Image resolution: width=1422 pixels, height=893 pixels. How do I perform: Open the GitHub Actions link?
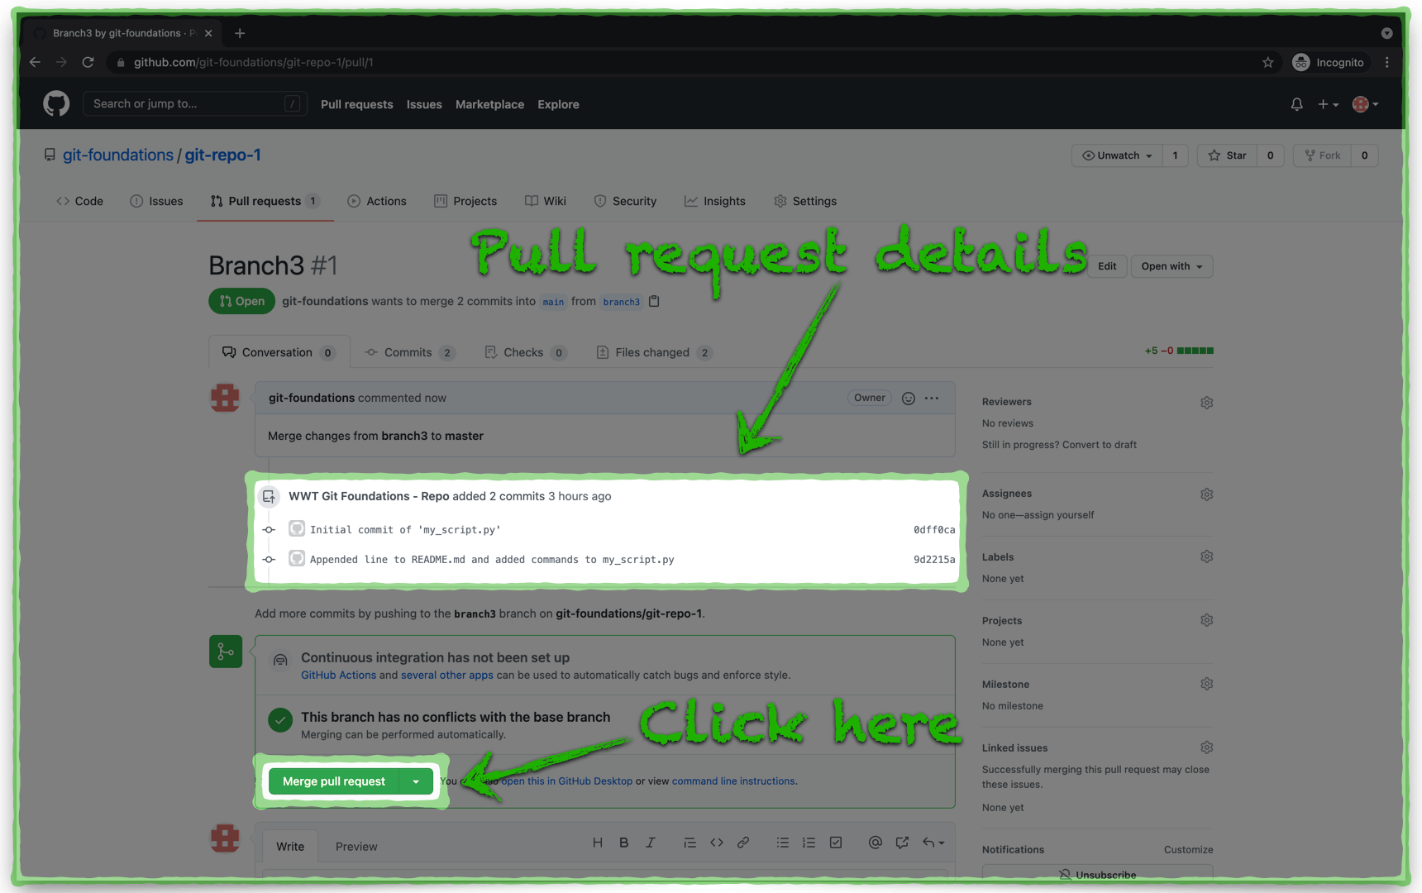(x=338, y=675)
